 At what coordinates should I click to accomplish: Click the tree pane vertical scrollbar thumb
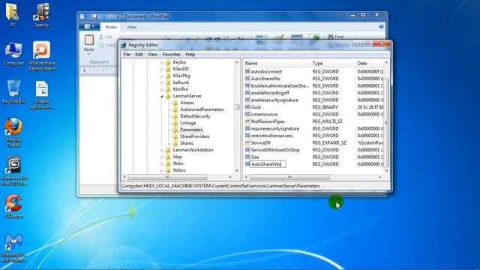(237, 107)
